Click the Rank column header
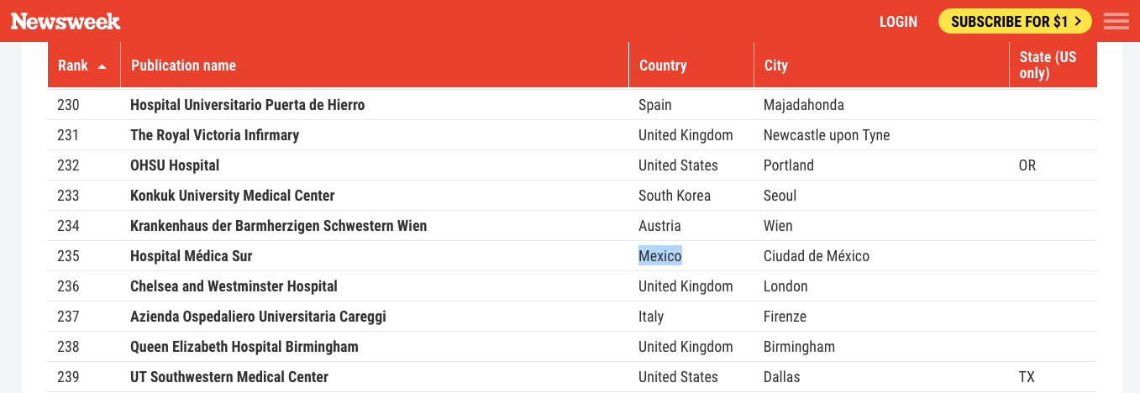Screen dimensions: 1140x393 (x=73, y=65)
